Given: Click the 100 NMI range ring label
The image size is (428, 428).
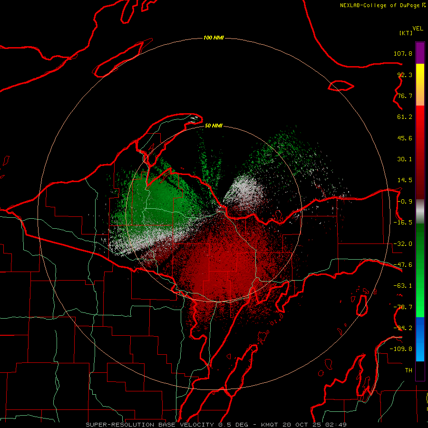Looking at the screenshot, I should [x=214, y=38].
